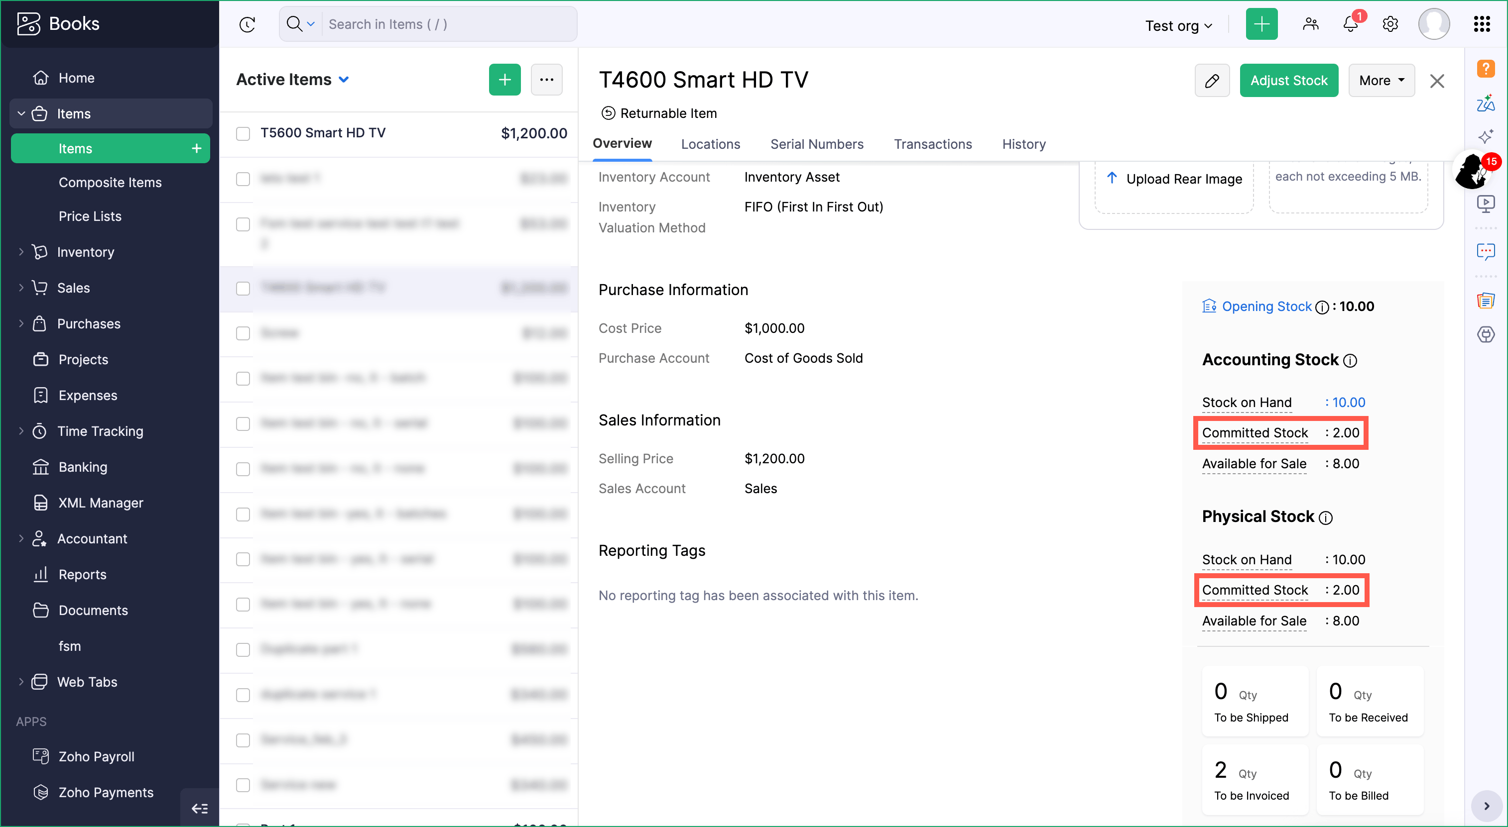This screenshot has width=1508, height=827.
Task: Open the notifications bell icon
Action: coord(1351,24)
